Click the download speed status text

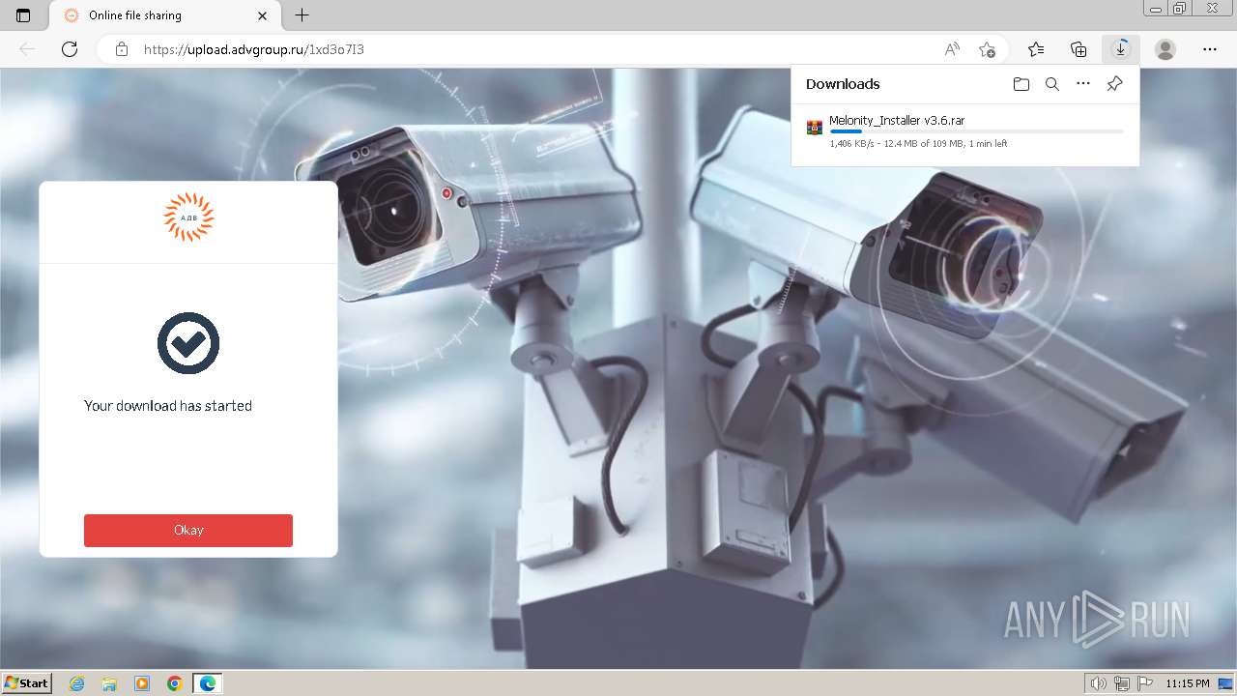[918, 144]
